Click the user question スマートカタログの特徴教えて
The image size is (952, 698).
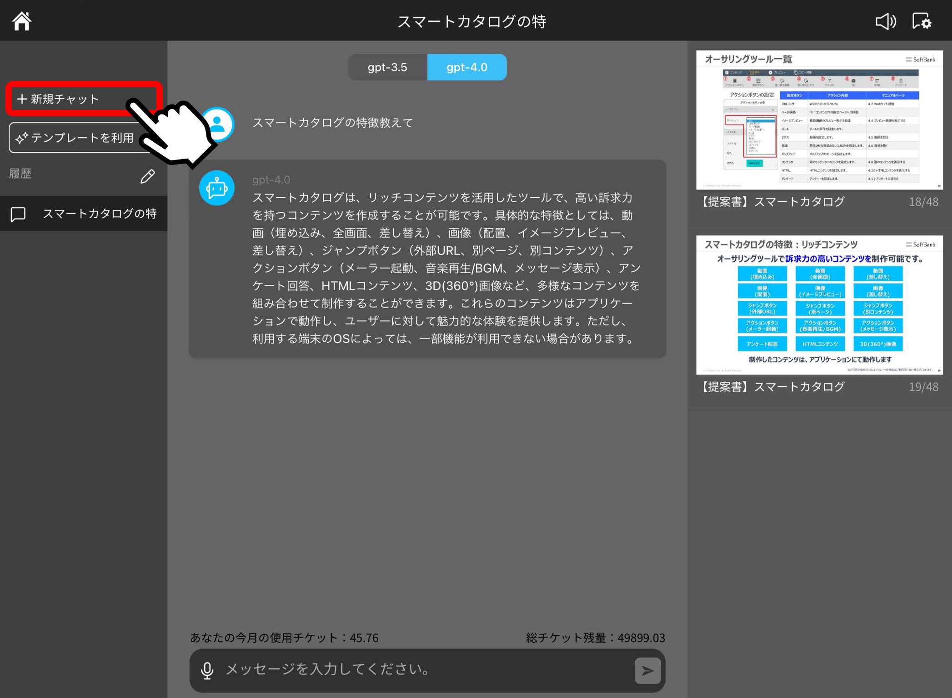pos(332,123)
